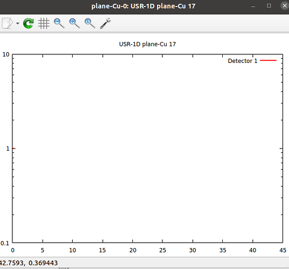Close the plane-Cu-0 plot window
Image resolution: width=289 pixels, height=269 pixels.
(x=285, y=6)
